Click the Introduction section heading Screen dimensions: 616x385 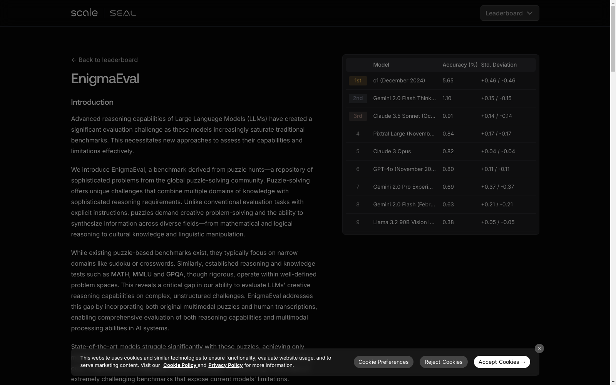click(92, 102)
